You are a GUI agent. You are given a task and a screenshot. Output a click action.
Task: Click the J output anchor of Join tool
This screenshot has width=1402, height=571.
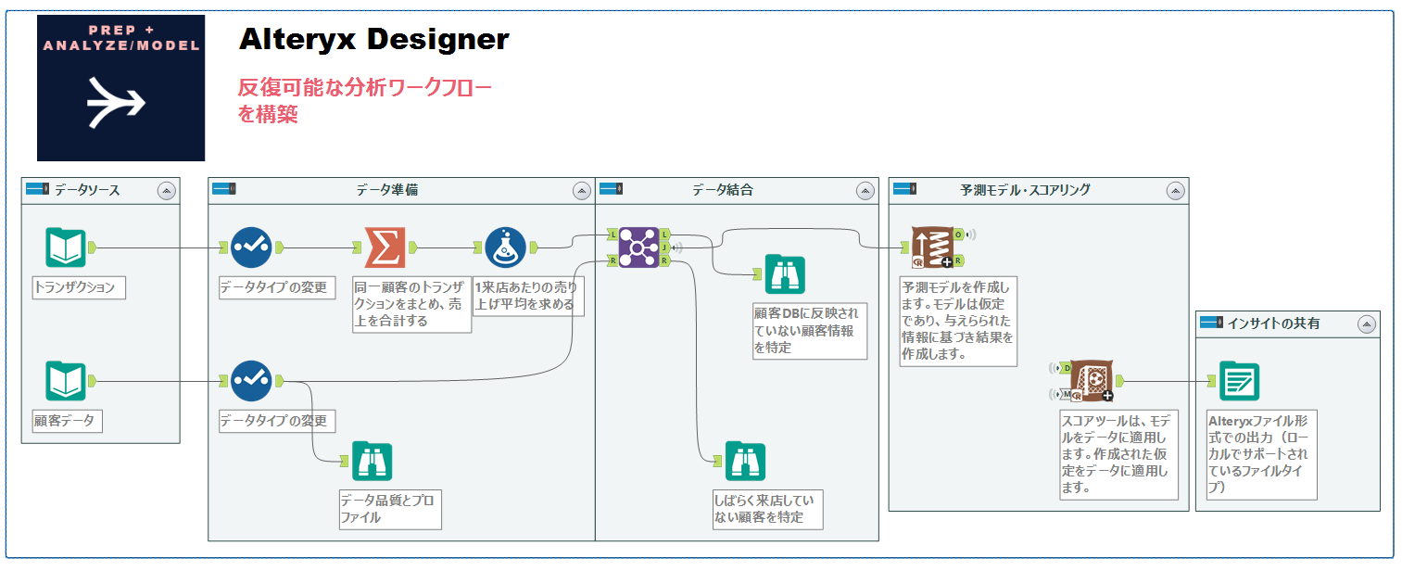point(664,247)
